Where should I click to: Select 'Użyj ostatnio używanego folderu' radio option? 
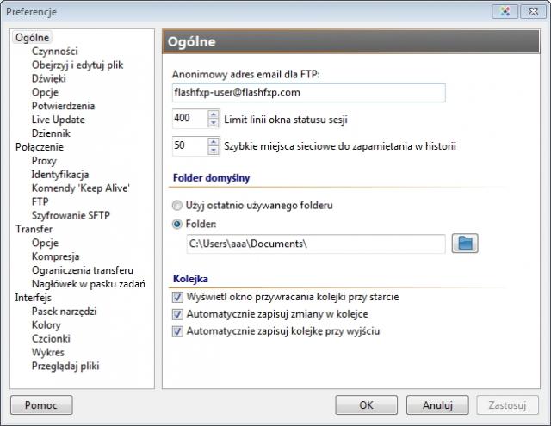click(178, 206)
